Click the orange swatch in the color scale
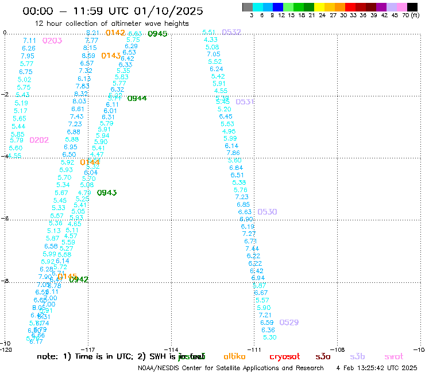The width and height of the screenshot is (425, 373). click(x=340, y=7)
